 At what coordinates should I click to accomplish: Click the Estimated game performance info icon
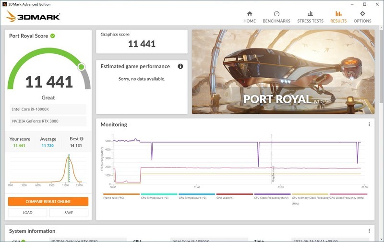[180, 66]
